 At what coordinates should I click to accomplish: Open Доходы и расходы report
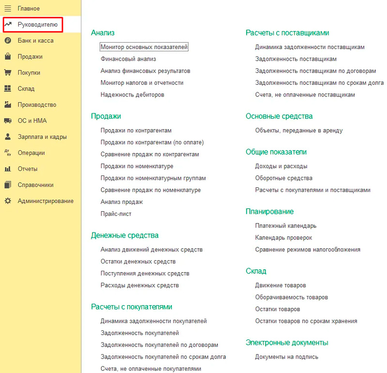click(281, 166)
